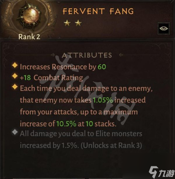Image resolution: width=175 pixels, height=179 pixels.
Task: Toggle the eye visibility icon
Action: (164, 29)
